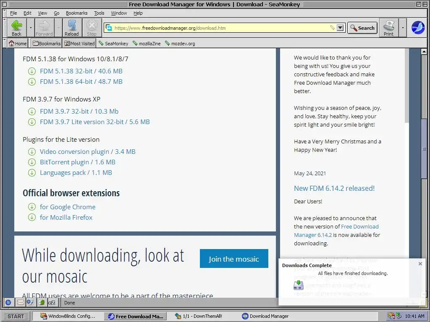Image resolution: width=430 pixels, height=322 pixels.
Task: Click the download arrow beside for Mozilla Firefox
Action: coord(32,218)
